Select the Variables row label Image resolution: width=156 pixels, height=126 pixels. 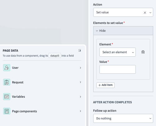[18, 97]
